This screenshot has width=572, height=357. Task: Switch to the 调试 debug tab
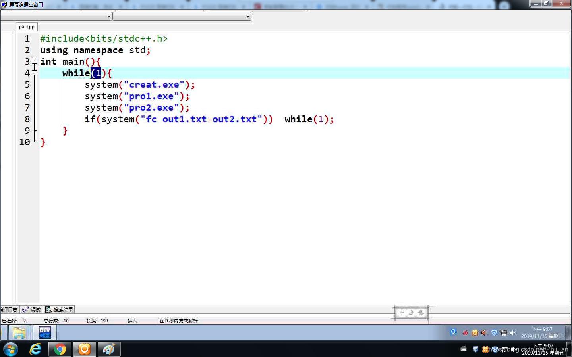pos(31,309)
